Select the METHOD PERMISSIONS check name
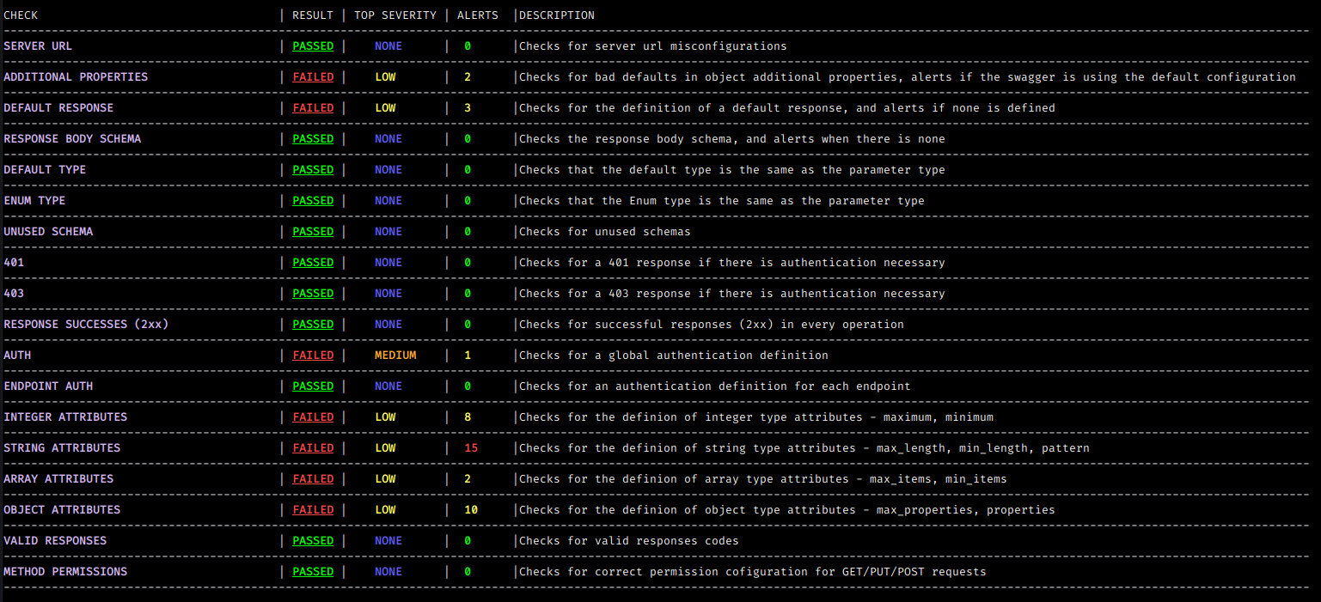 [x=65, y=572]
